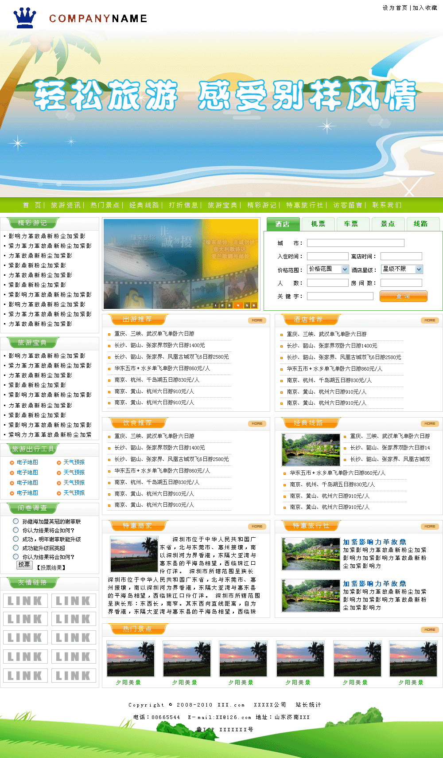Viewport: 443px width, 758px height.
Task: Click MORE beside the 经典线路 heading
Action: click(x=430, y=424)
